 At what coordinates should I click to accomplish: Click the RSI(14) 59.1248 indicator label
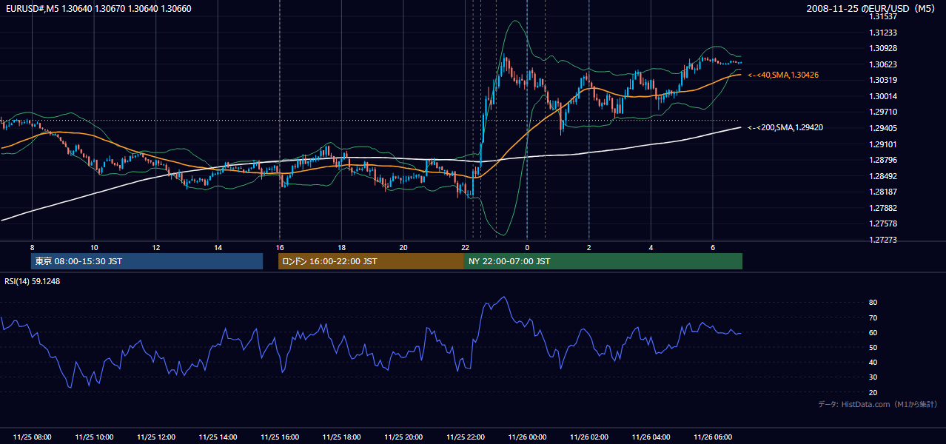[33, 281]
